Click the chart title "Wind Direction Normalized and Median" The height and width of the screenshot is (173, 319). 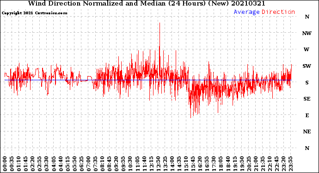(97, 3)
